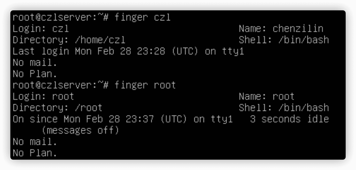Screen dimensions: 356x170
Task: Click the second 'root@czlserver:~#' prompt
Action: [x=61, y=85]
